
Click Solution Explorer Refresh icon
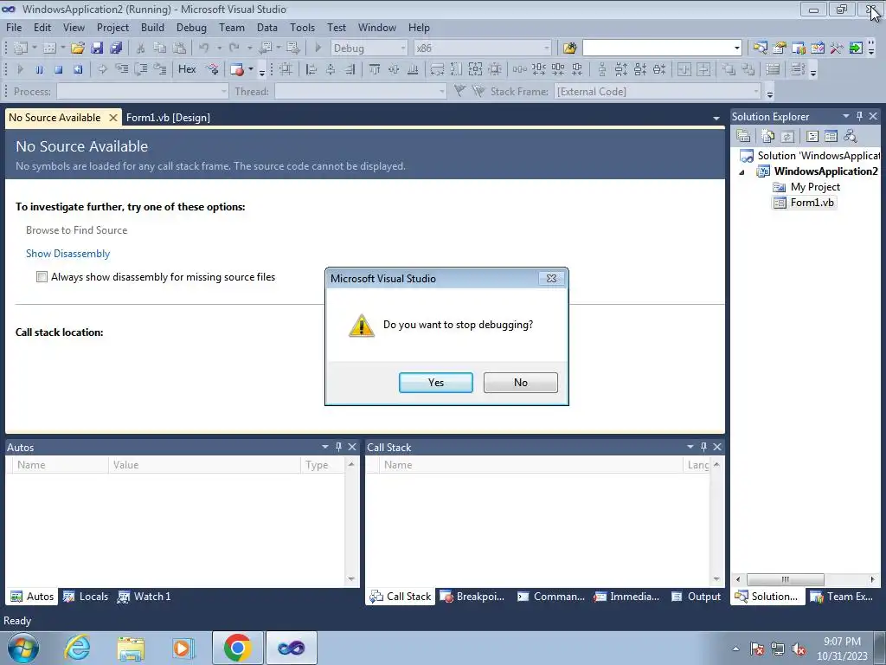pyautogui.click(x=787, y=136)
